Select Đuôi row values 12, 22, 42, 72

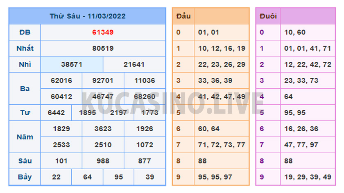click(308, 65)
